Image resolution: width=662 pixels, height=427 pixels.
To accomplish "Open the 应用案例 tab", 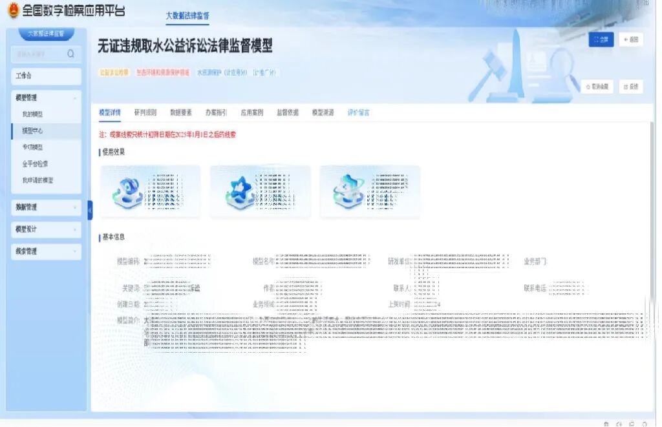I will [251, 112].
